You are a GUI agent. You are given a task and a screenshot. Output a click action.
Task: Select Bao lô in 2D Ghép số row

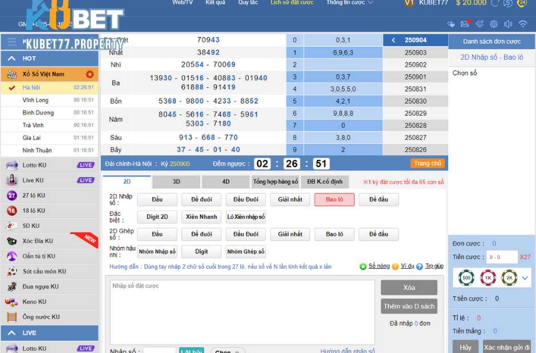(x=334, y=234)
